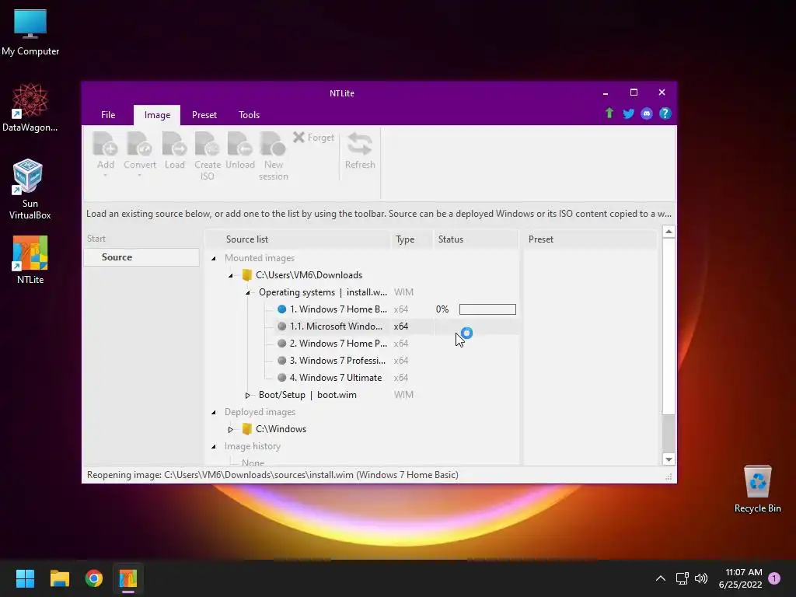The width and height of the screenshot is (796, 597).
Task: Open the Convert dropdown arrow
Action: [x=140, y=176]
